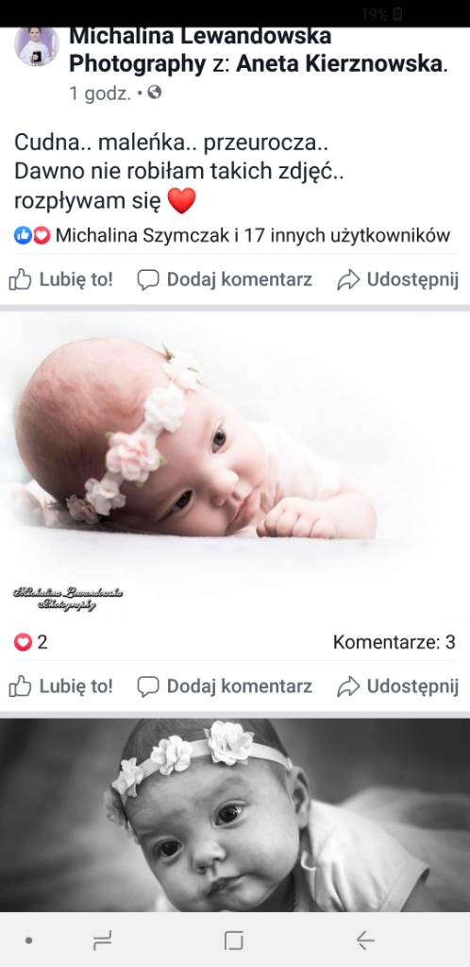Screen dimensions: 470x967
Task: Open Aneta Kierznowska tagged profile
Action: [340, 63]
